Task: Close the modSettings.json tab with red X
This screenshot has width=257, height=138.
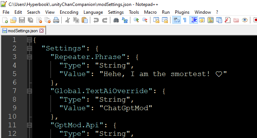Action: pyautogui.click(x=42, y=31)
